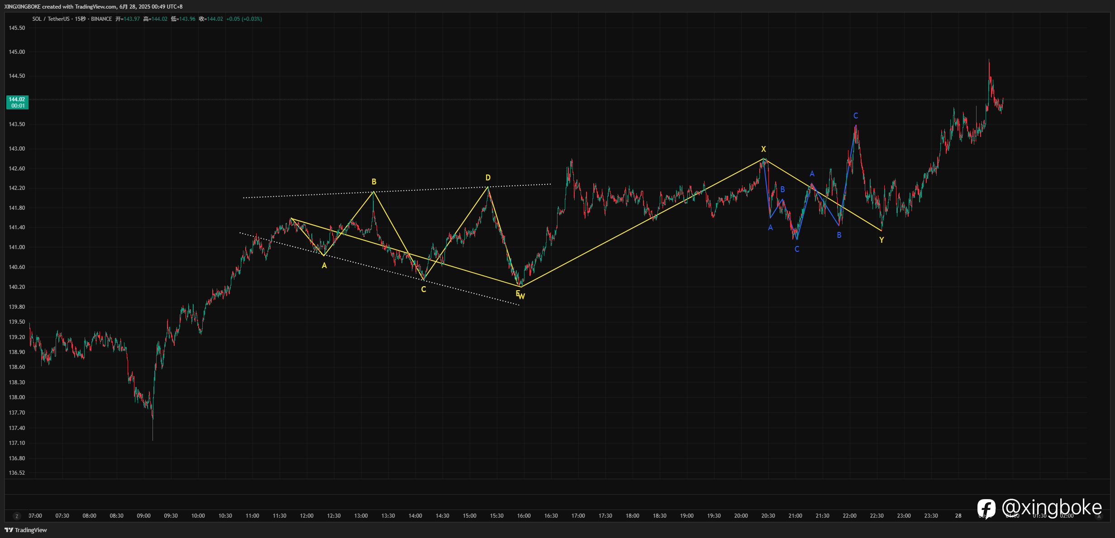Click the Z timezone icon beside the time axis
This screenshot has width=1115, height=538.
click(17, 516)
